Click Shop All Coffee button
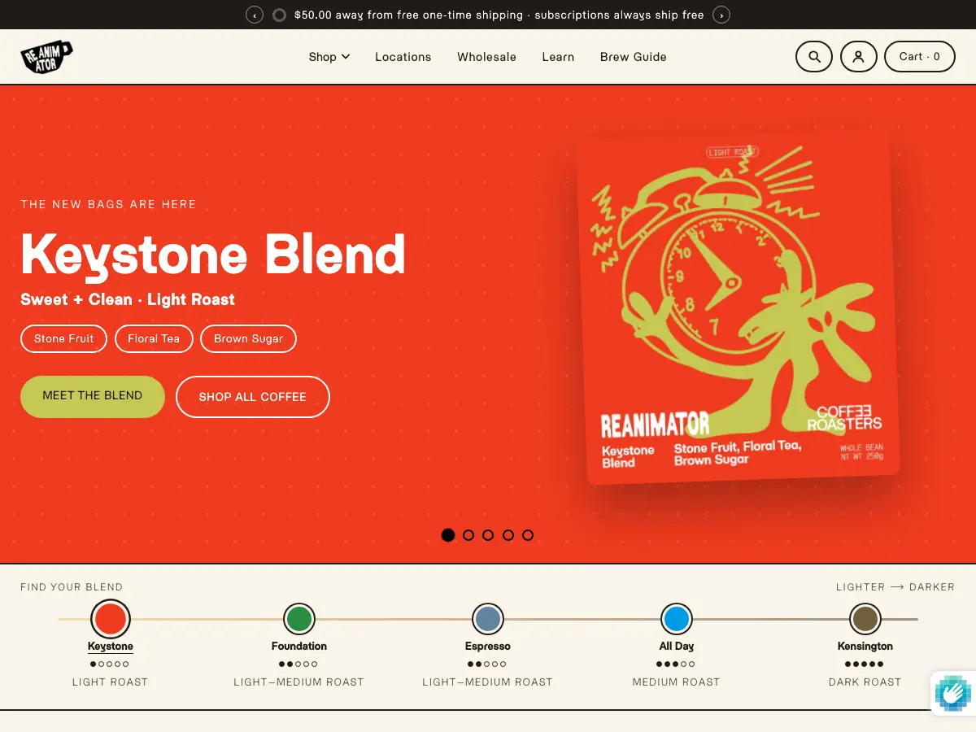This screenshot has height=732, width=976. [253, 397]
